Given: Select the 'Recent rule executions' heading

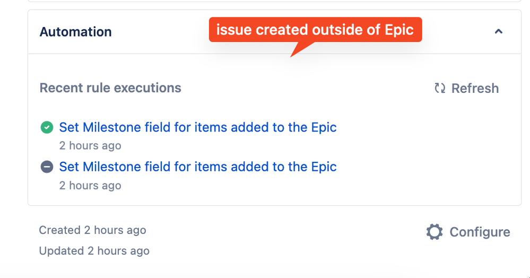Looking at the screenshot, I should coord(110,88).
